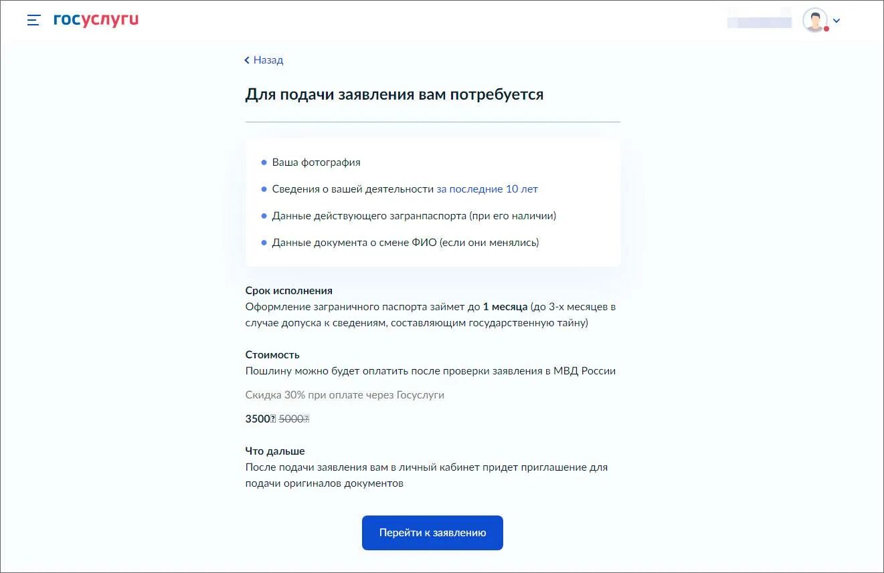The width and height of the screenshot is (884, 573).
Task: Click the 'Что дальше' heading
Action: click(275, 451)
